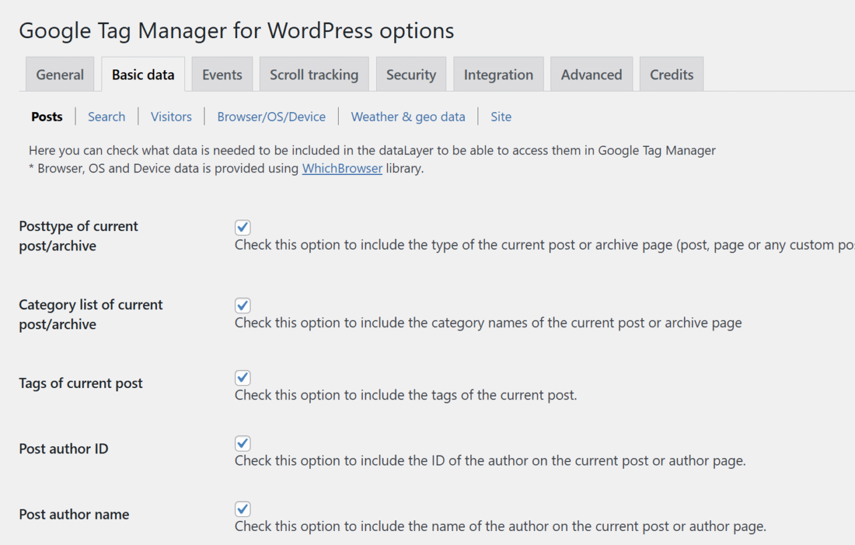The image size is (855, 545).
Task: Open the Search sub-section
Action: click(106, 116)
